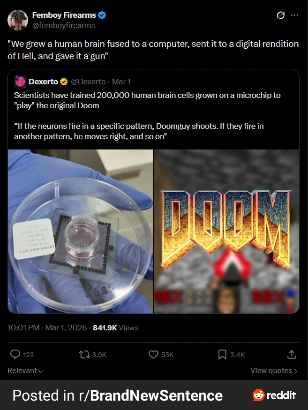Image resolution: width=308 pixels, height=410 pixels.
Task: Click the retweet icon showing 3.9K
Action: coord(84,355)
